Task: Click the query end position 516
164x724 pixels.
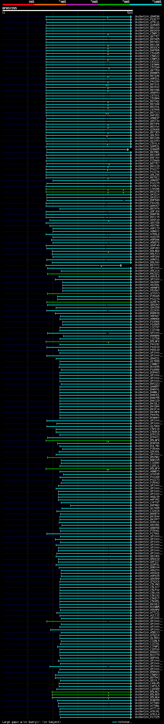Action: pyautogui.click(x=129, y=13)
